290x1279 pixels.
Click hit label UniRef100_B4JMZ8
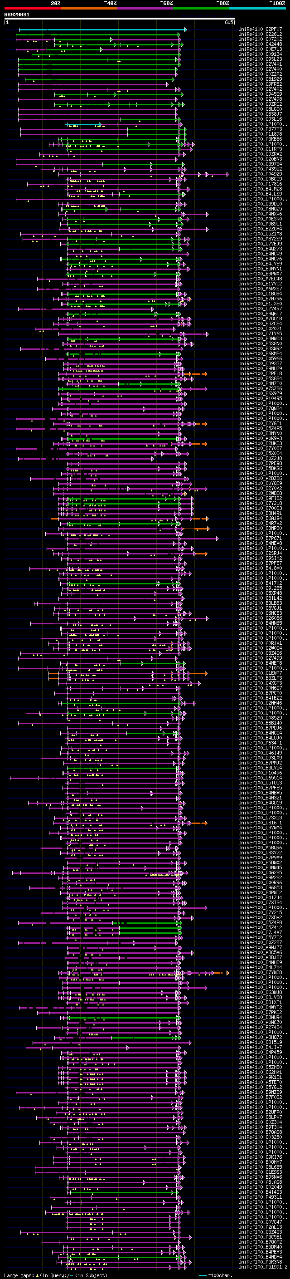(x=260, y=189)
